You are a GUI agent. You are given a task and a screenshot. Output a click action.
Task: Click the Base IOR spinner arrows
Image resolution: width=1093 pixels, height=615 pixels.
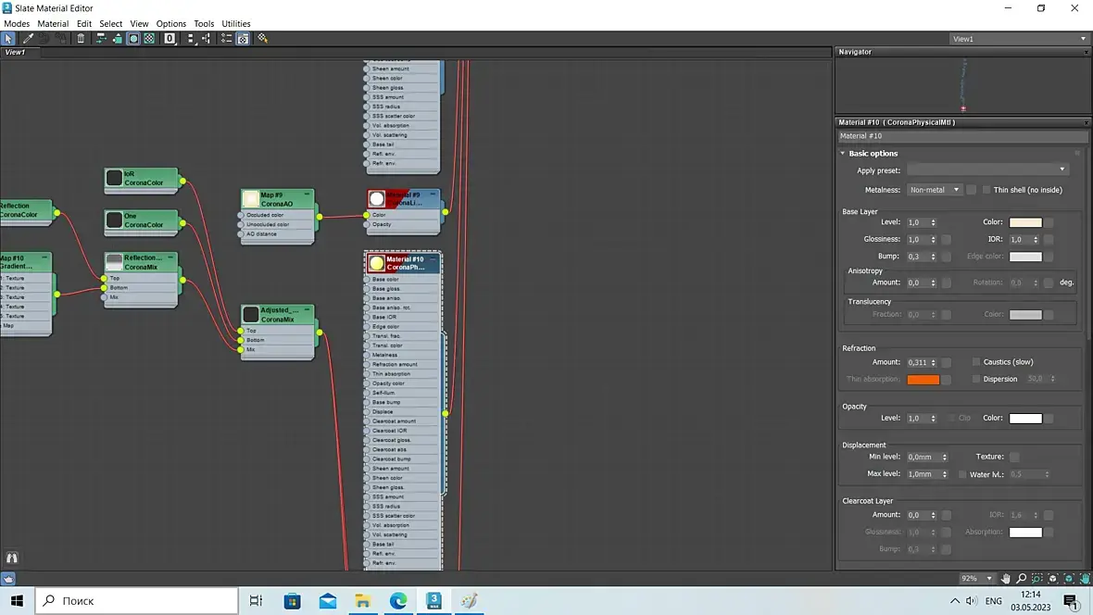1036,240
